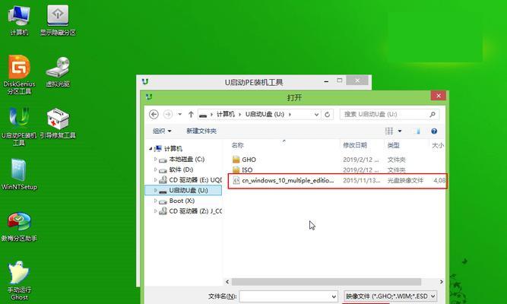Screen dimensions: 507x304
Task: Toggle the preview pane icon
Action: tap(418, 131)
